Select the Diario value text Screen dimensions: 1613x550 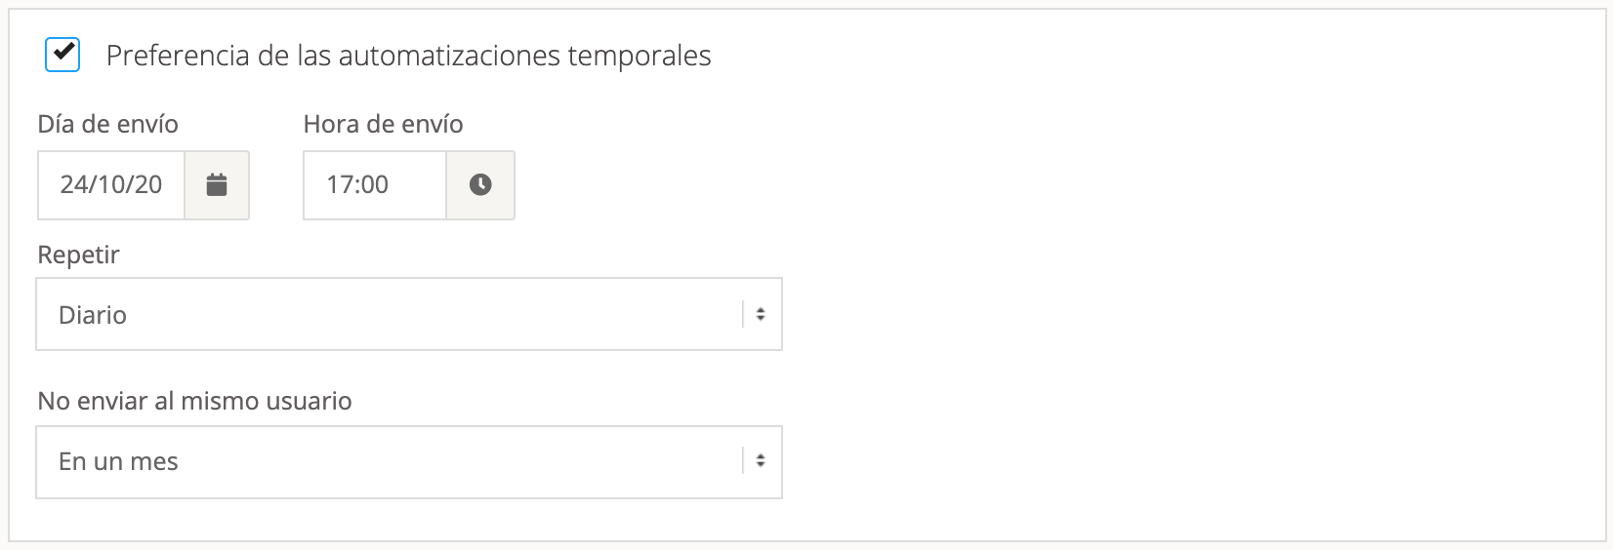[x=93, y=315]
